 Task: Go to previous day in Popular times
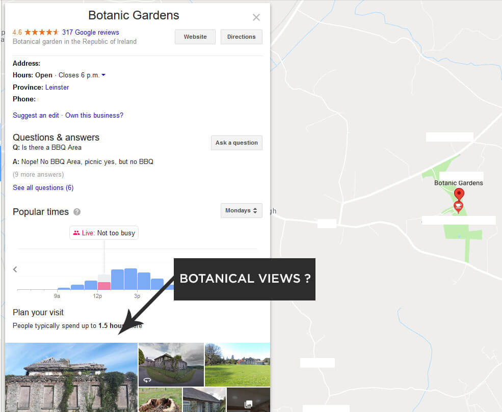tap(15, 269)
